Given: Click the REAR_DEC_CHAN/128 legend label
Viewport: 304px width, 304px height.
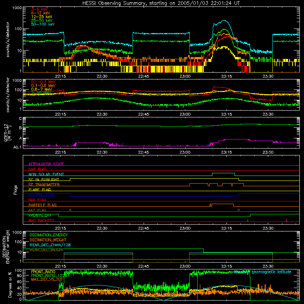Looking at the screenshot, I should [50, 245].
